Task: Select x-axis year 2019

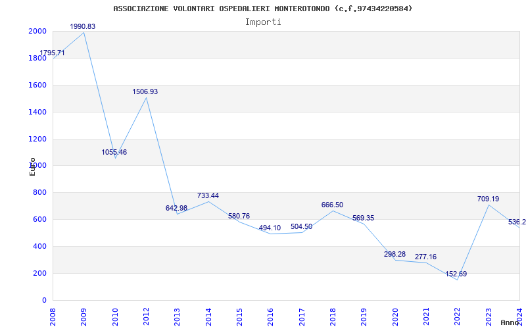Action: click(364, 316)
